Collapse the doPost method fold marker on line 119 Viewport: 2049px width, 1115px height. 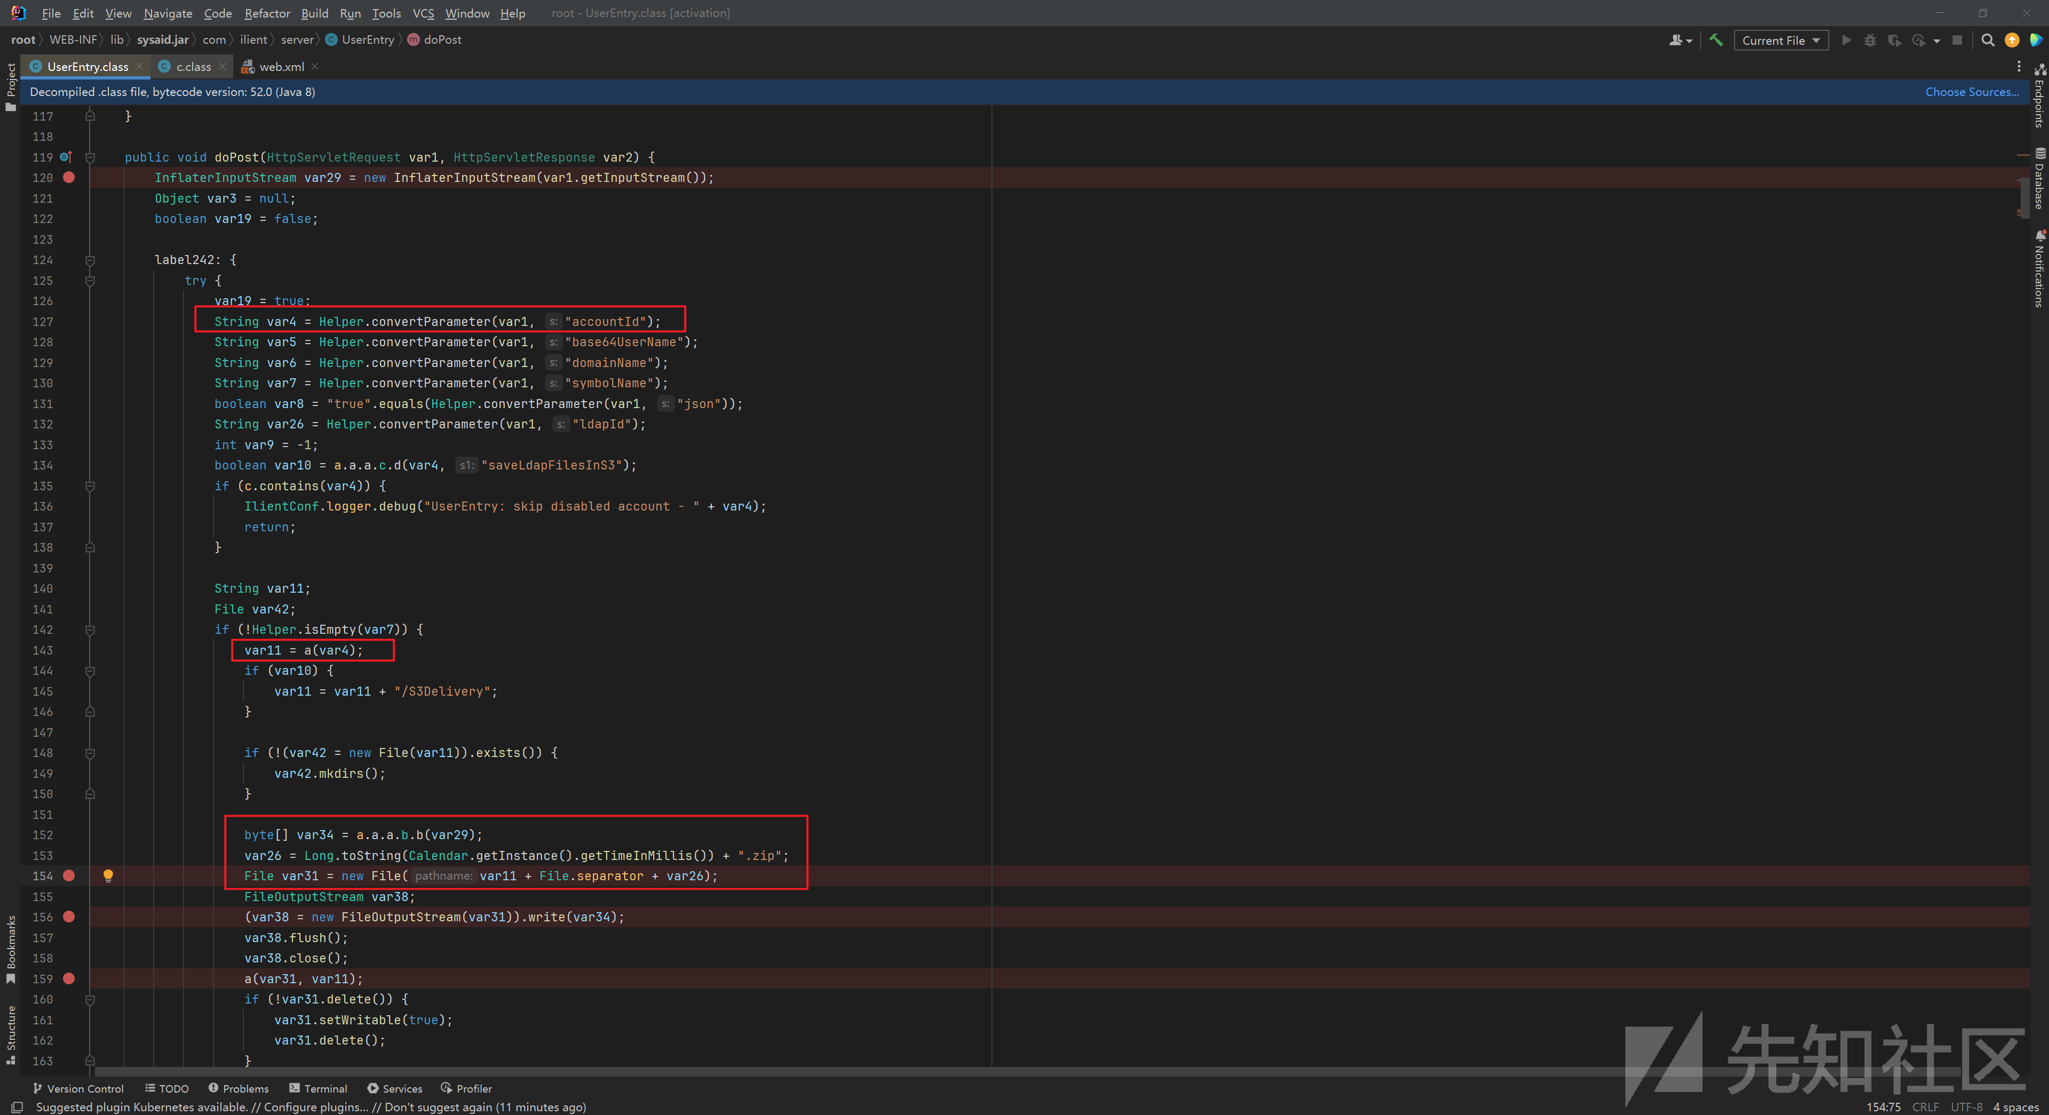[x=90, y=157]
